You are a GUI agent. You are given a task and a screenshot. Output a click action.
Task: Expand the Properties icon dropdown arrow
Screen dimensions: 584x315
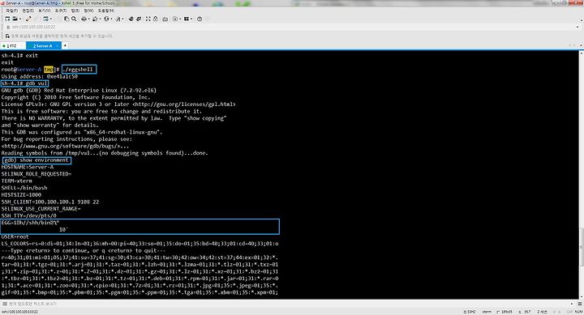51,19
